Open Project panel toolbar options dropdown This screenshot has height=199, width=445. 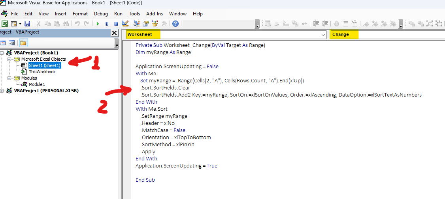click(116, 43)
